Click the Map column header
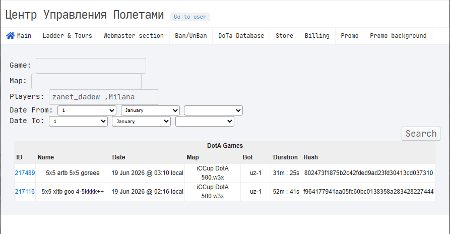This screenshot has width=450, height=234. point(192,157)
